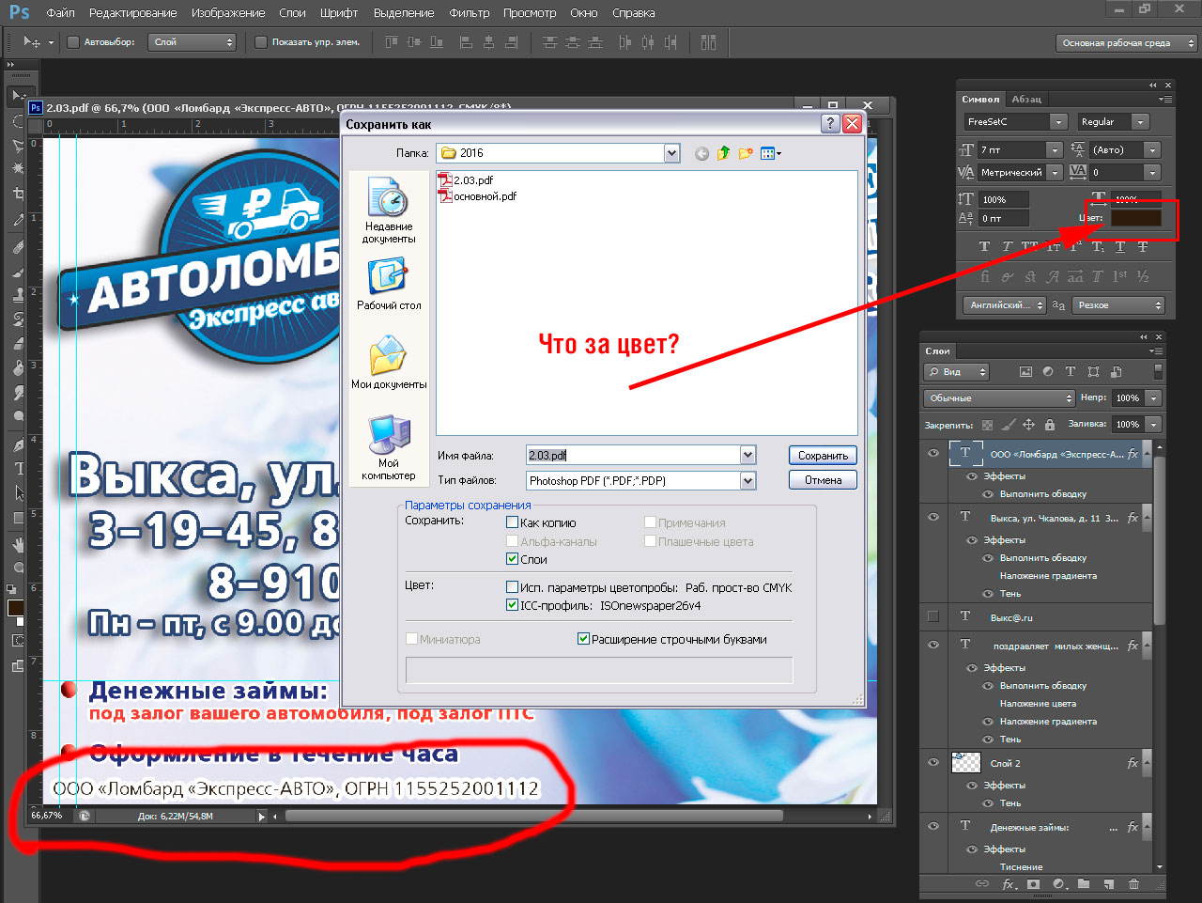Delete layer using the trash icon
Viewport: 1202px width, 903px height.
[x=1133, y=884]
